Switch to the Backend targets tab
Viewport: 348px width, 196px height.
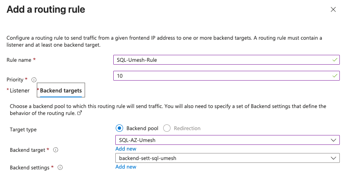(61, 90)
